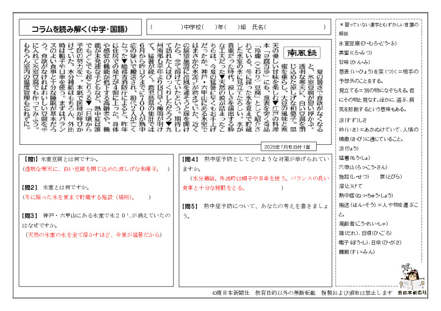Click the worksheet title コラムを読み解く(中学・国語)
441x311 pixels.
point(80,29)
